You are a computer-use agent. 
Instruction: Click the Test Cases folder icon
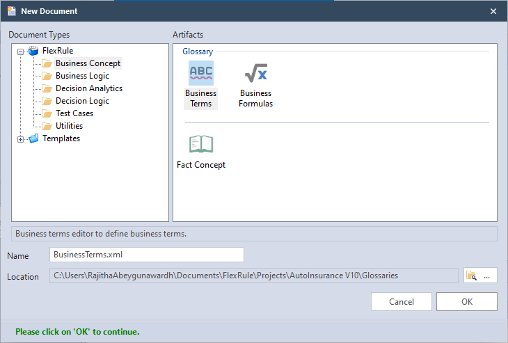click(47, 113)
